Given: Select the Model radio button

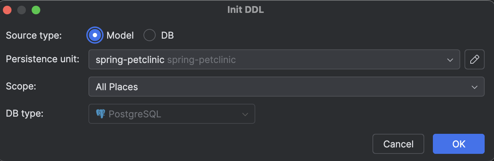Looking at the screenshot, I should pos(95,35).
